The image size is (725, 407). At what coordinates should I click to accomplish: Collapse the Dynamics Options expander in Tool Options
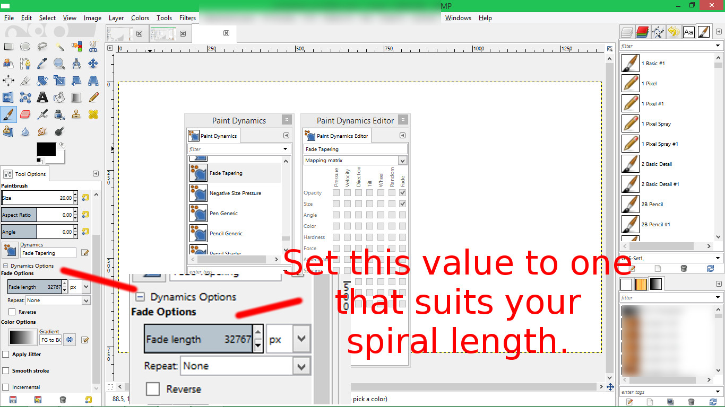(x=6, y=266)
